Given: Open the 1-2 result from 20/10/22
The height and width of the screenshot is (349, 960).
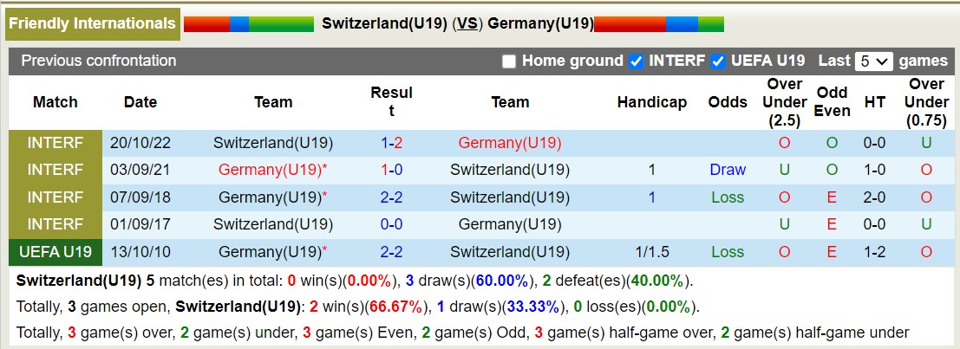Looking at the screenshot, I should 391,143.
